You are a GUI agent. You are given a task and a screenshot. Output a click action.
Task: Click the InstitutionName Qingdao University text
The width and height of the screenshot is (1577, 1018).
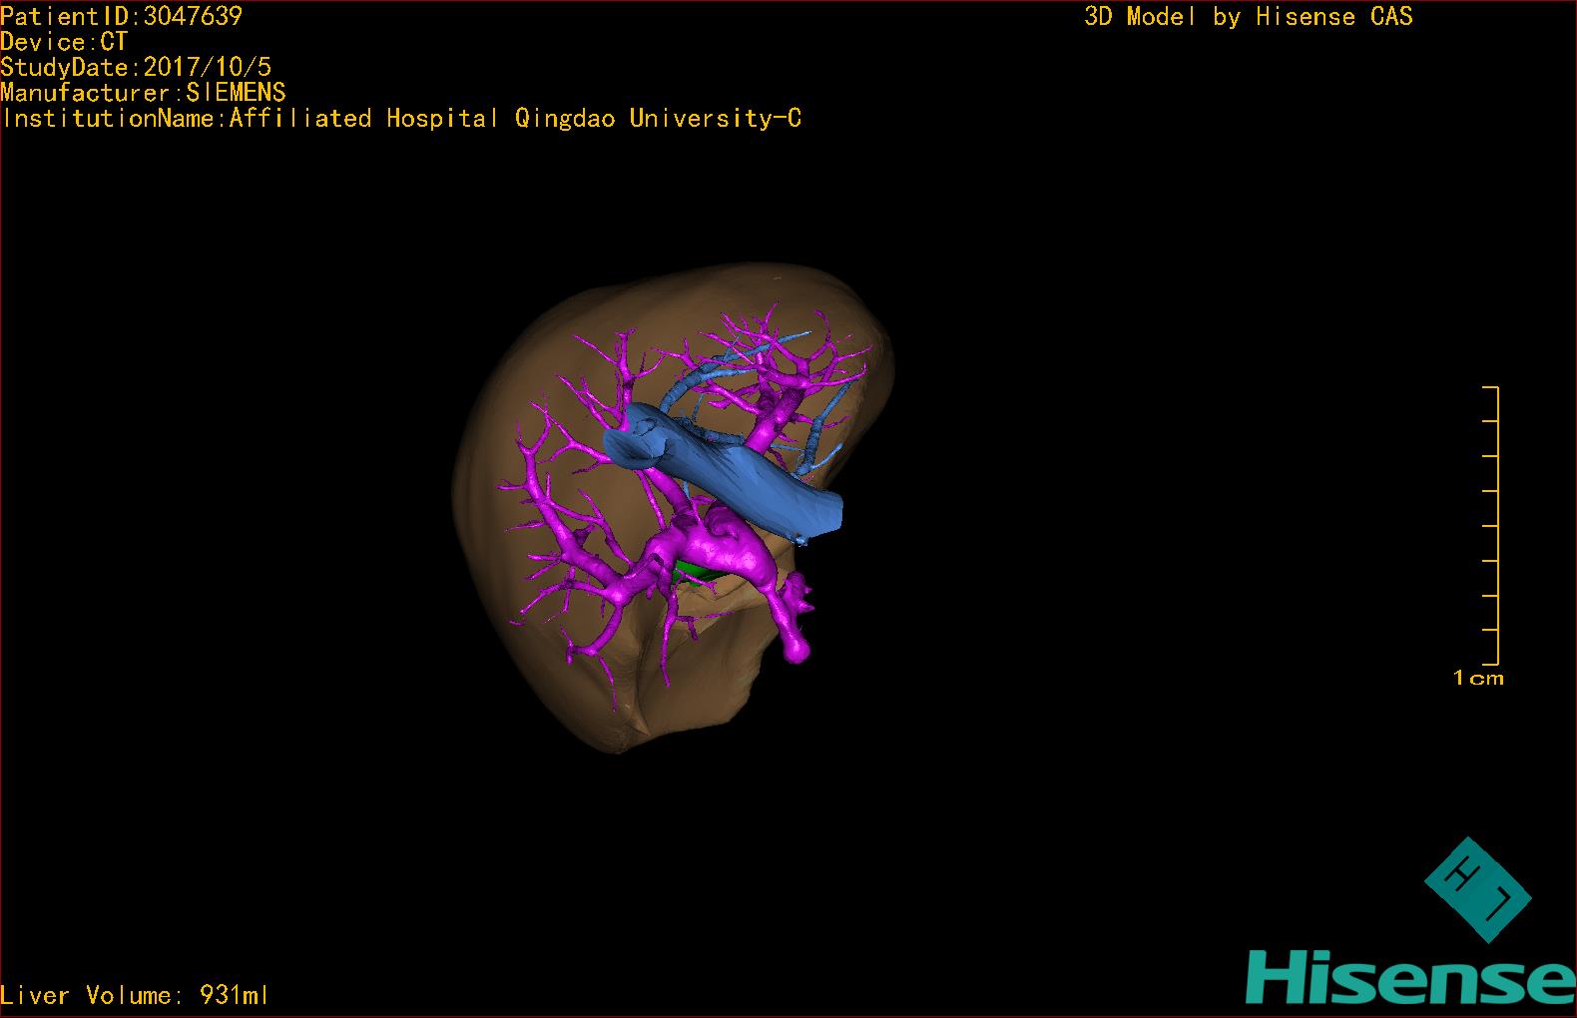401,119
